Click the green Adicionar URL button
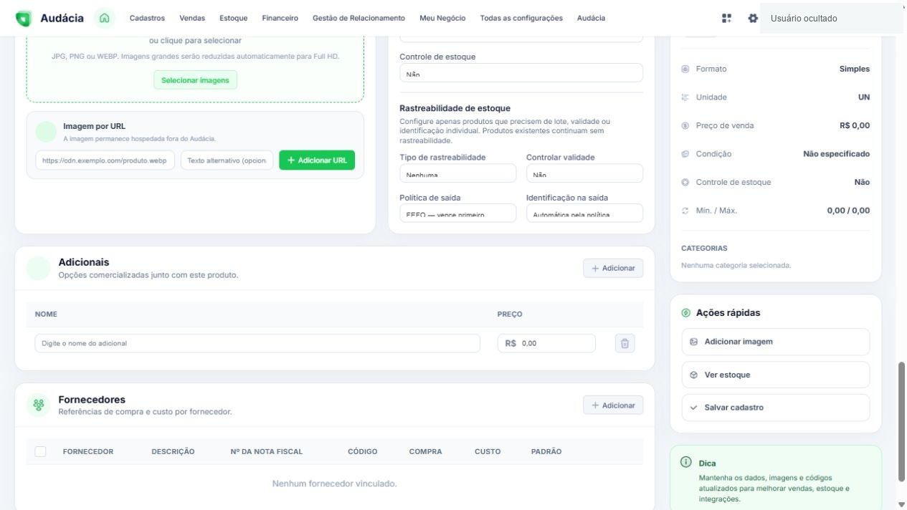The image size is (907, 510). tap(317, 160)
